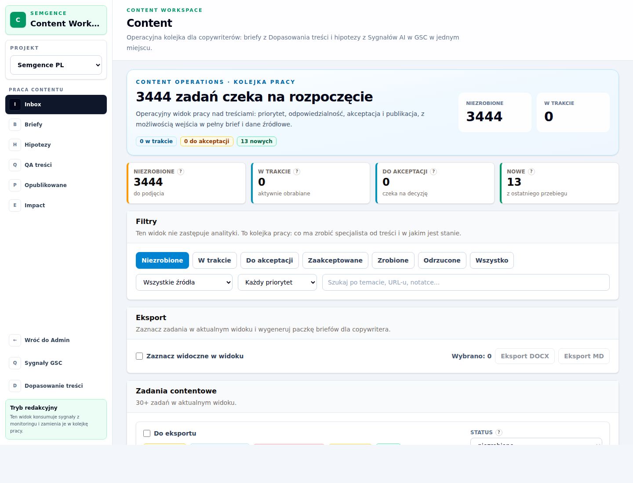Go back via Wróć do Admin link
Screen dimensions: 633x483
(56, 340)
